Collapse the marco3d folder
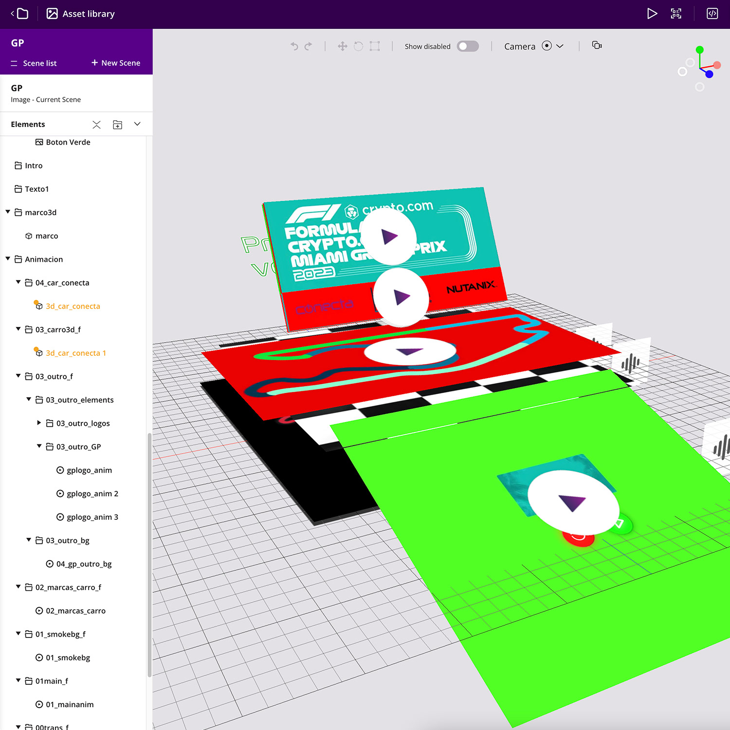 click(8, 212)
